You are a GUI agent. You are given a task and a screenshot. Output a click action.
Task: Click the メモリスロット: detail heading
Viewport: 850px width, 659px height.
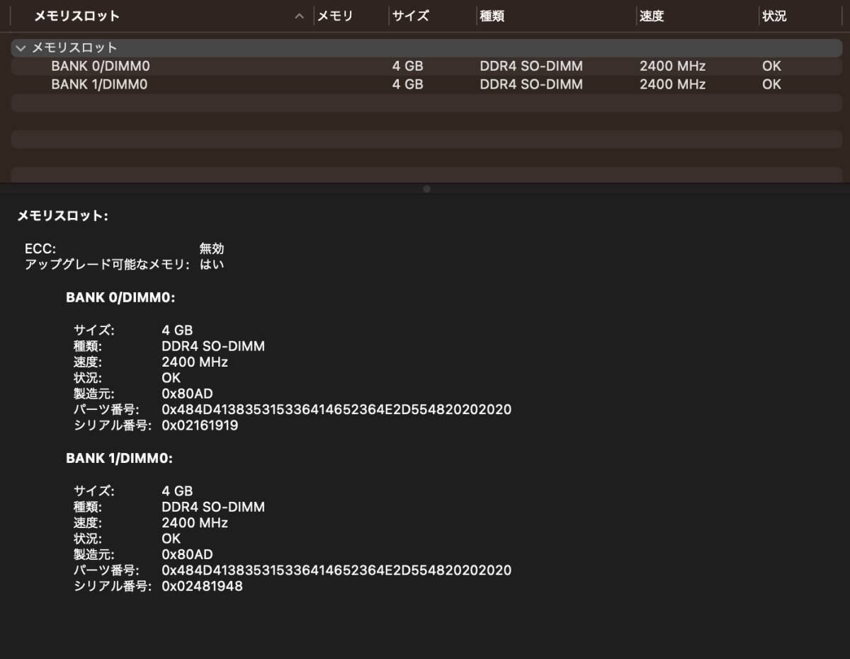(x=62, y=217)
